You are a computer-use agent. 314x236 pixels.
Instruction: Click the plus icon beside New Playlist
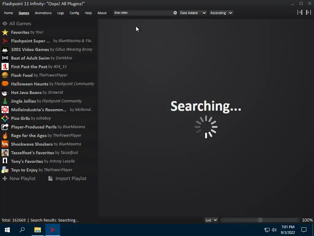pos(5,179)
